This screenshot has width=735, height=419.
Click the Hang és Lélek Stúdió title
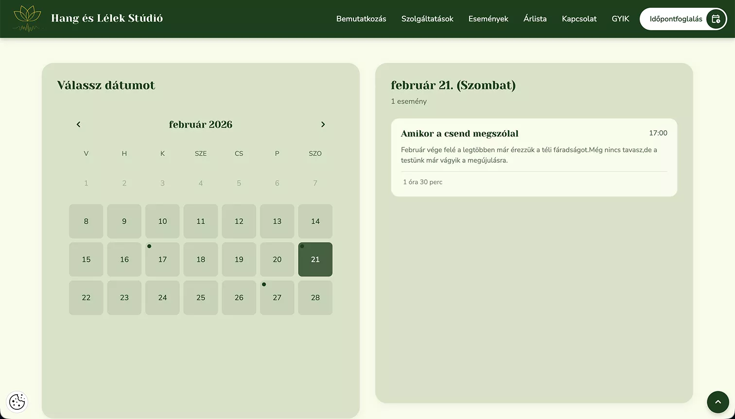[x=107, y=18]
